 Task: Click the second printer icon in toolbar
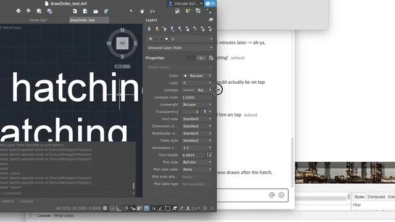(x=28, y=11)
